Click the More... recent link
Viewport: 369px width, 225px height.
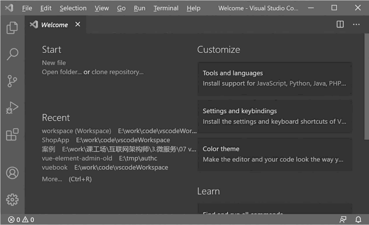pyautogui.click(x=52, y=179)
